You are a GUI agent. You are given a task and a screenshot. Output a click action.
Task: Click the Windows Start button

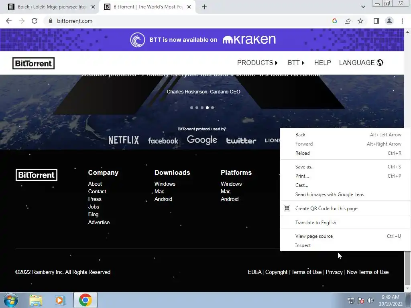tap(11, 300)
